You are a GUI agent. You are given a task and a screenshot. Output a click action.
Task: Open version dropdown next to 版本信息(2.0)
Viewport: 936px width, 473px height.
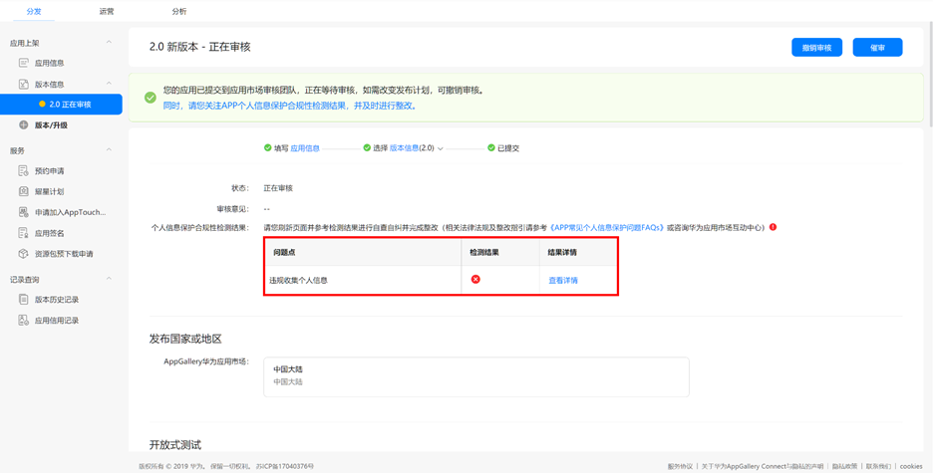pyautogui.click(x=441, y=148)
